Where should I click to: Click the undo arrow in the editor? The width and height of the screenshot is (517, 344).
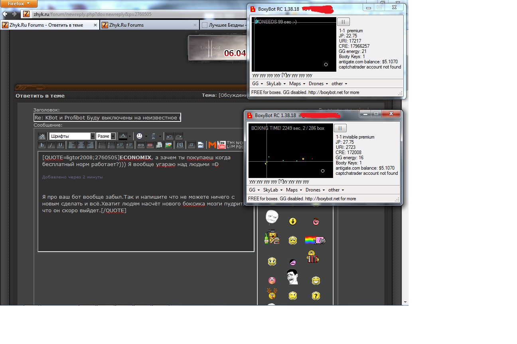(x=170, y=136)
